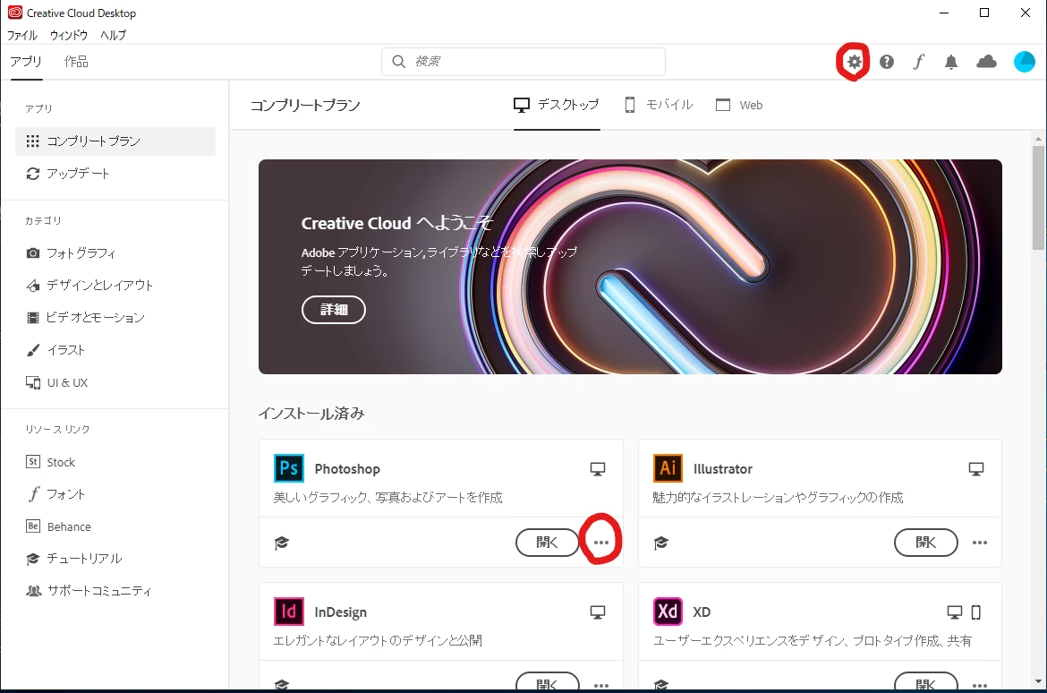1047x693 pixels.
Task: Select コンプリートプラン in the sidebar
Action: coord(115,141)
